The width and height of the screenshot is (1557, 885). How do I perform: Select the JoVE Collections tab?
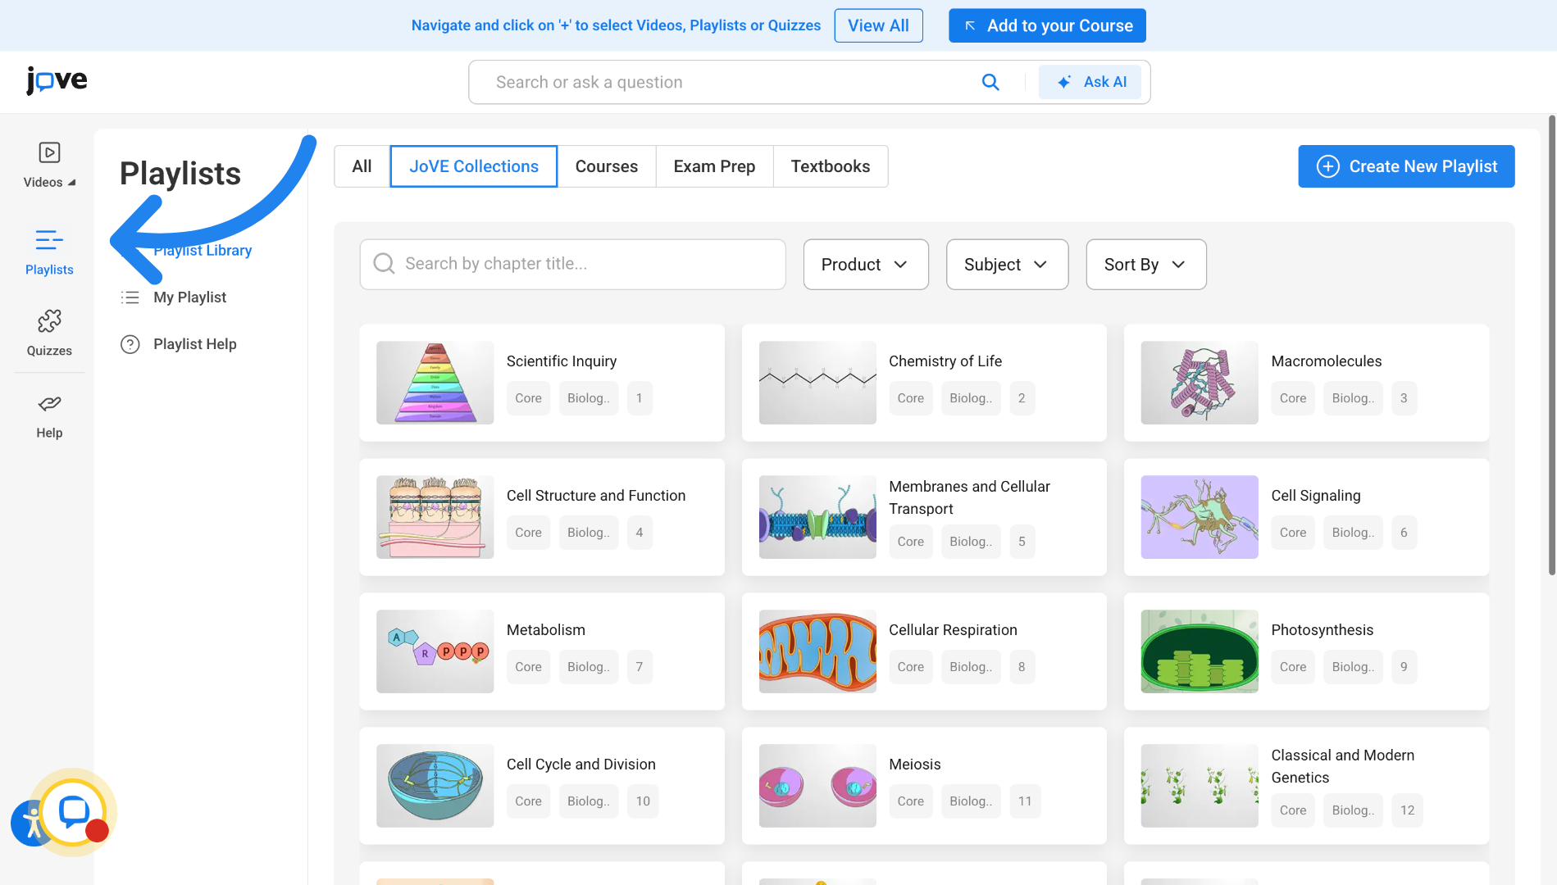coord(474,166)
